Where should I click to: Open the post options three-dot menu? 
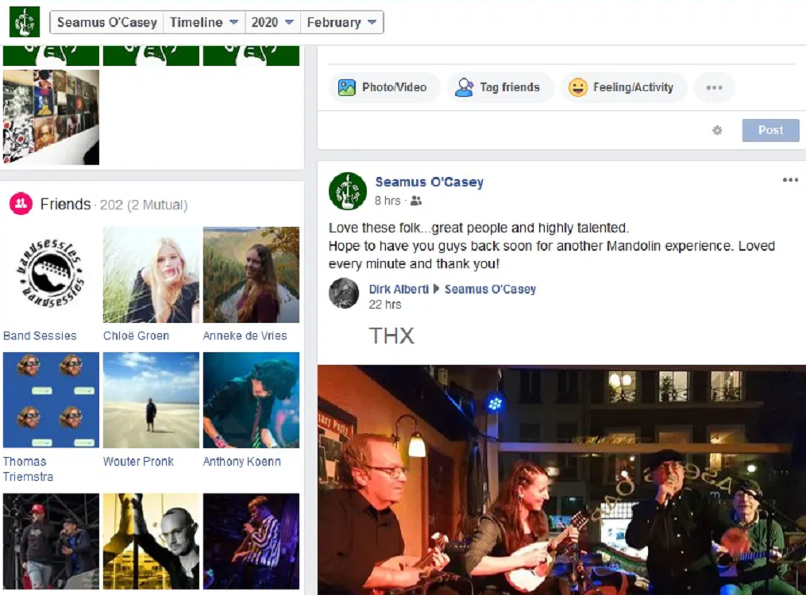(x=790, y=180)
